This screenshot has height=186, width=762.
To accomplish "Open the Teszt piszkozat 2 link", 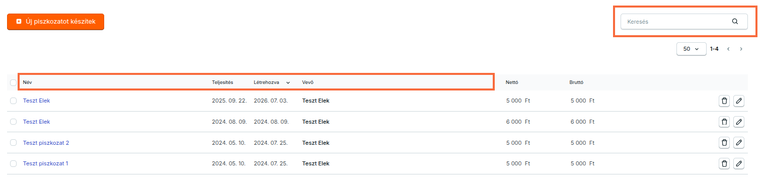I will (x=46, y=143).
